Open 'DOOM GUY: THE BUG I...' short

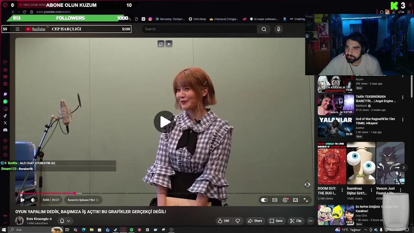[x=332, y=163]
